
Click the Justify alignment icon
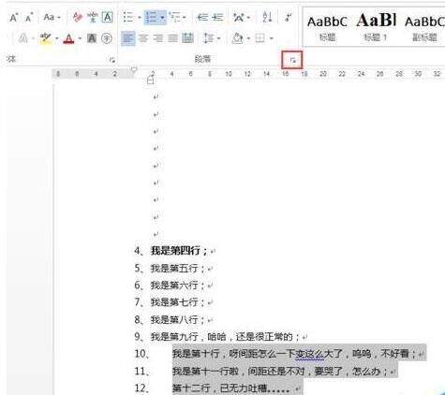172,38
